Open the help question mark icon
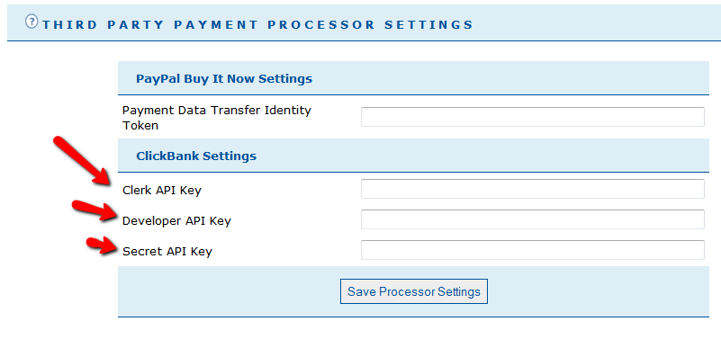Viewport: 721px width, 339px height. [x=32, y=21]
